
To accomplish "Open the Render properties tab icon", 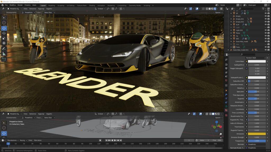I will click(226, 64).
